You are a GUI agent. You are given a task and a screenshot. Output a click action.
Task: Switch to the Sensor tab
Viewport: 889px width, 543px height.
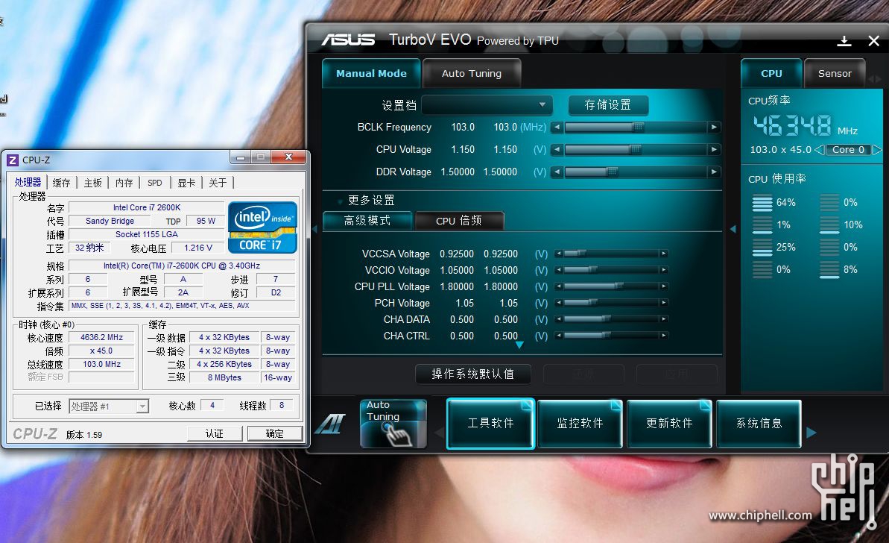coord(835,73)
